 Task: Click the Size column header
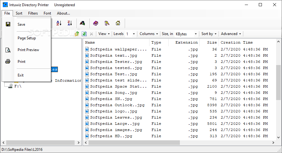(209, 42)
